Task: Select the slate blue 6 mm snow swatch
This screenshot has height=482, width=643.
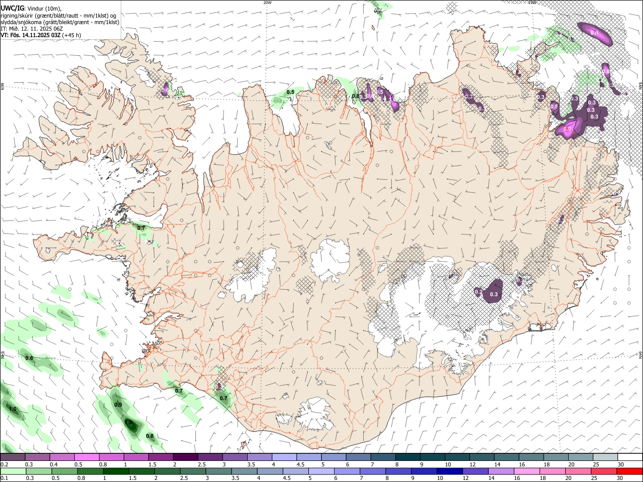Action: pyautogui.click(x=358, y=457)
